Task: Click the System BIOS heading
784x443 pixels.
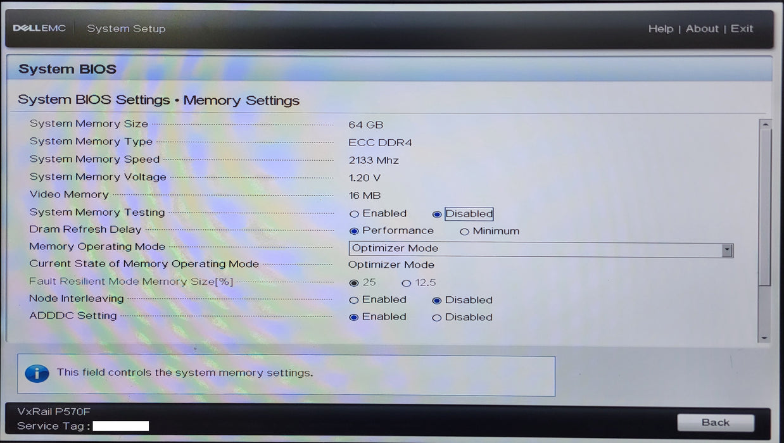Action: [x=67, y=69]
